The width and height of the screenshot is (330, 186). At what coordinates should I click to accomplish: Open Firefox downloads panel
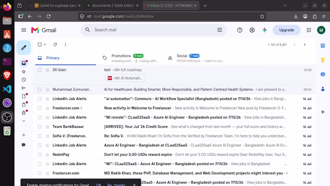[x=296, y=16]
